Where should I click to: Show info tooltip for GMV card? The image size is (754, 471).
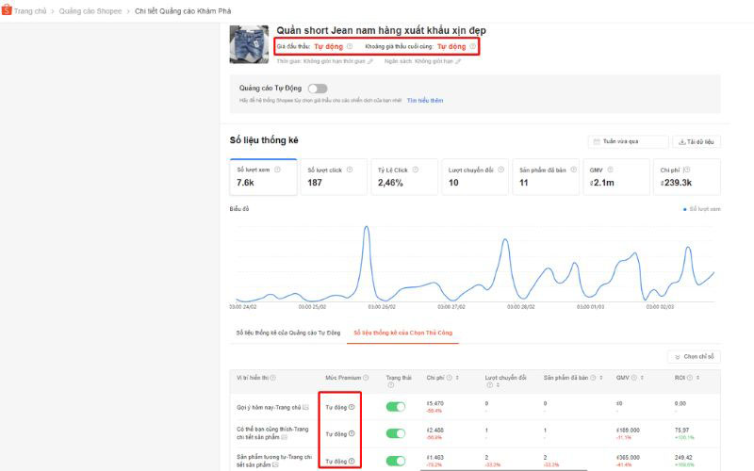pyautogui.click(x=610, y=170)
